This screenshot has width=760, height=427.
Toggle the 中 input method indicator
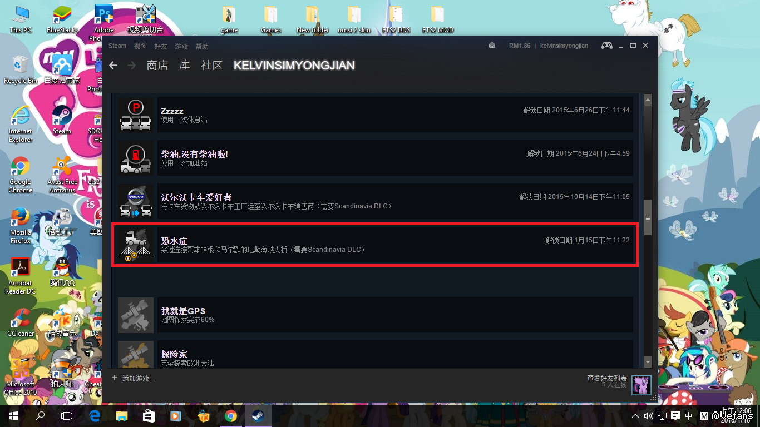pyautogui.click(x=689, y=416)
